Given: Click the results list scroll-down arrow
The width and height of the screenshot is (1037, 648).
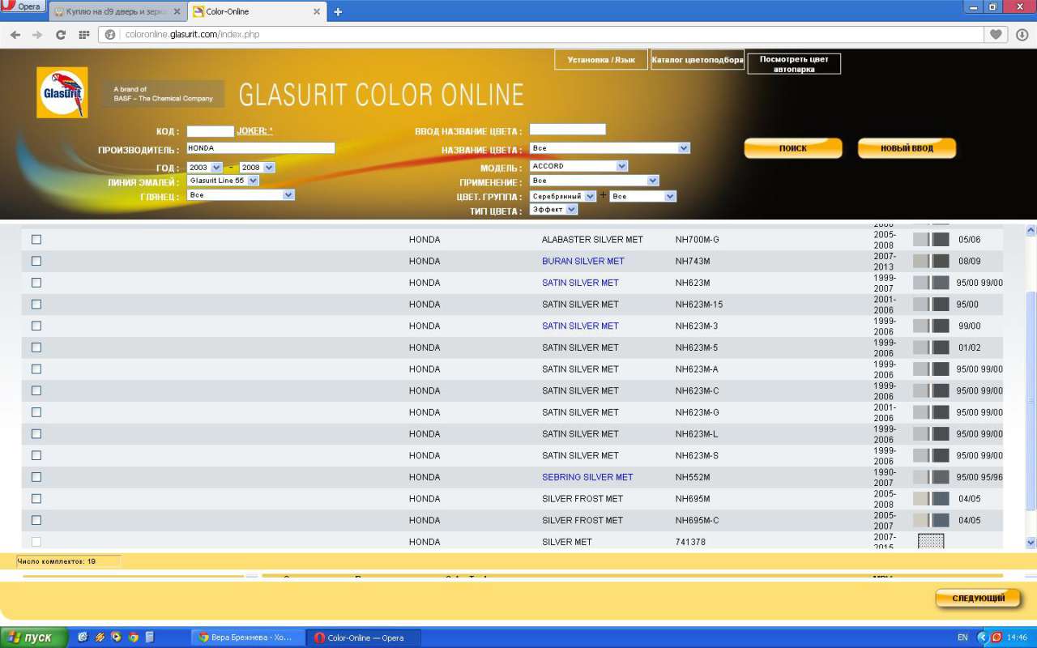Looking at the screenshot, I should coord(1031,543).
